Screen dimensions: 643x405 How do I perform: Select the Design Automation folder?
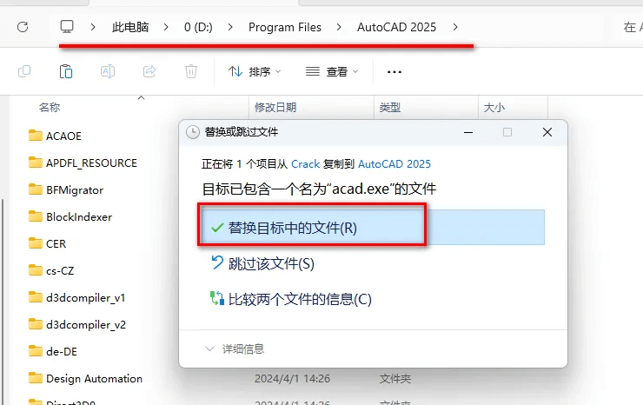point(86,378)
